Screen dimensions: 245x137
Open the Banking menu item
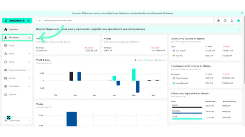tap(17, 78)
